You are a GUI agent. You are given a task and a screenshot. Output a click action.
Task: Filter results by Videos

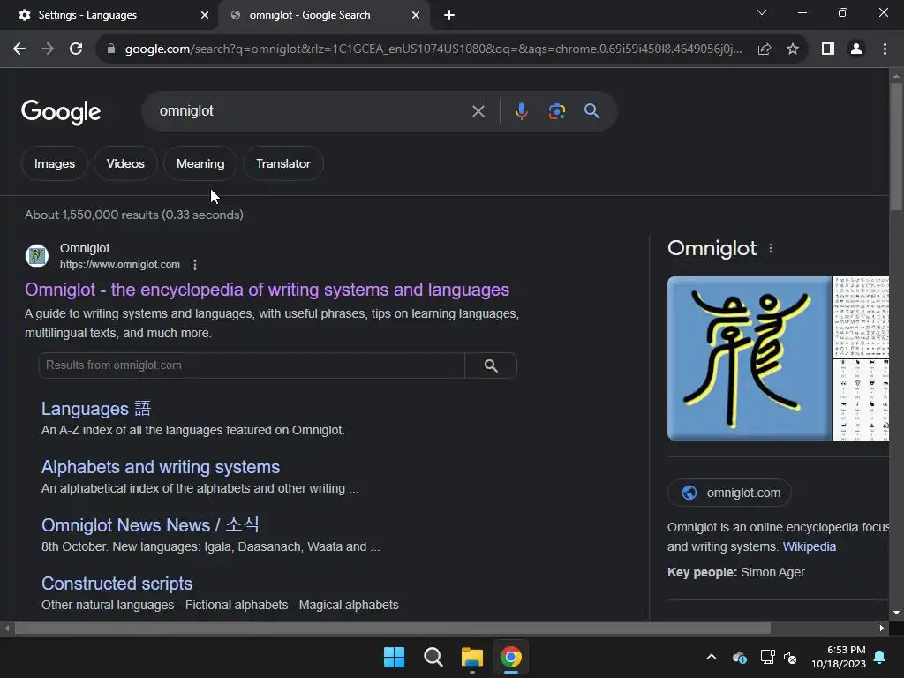(x=125, y=163)
